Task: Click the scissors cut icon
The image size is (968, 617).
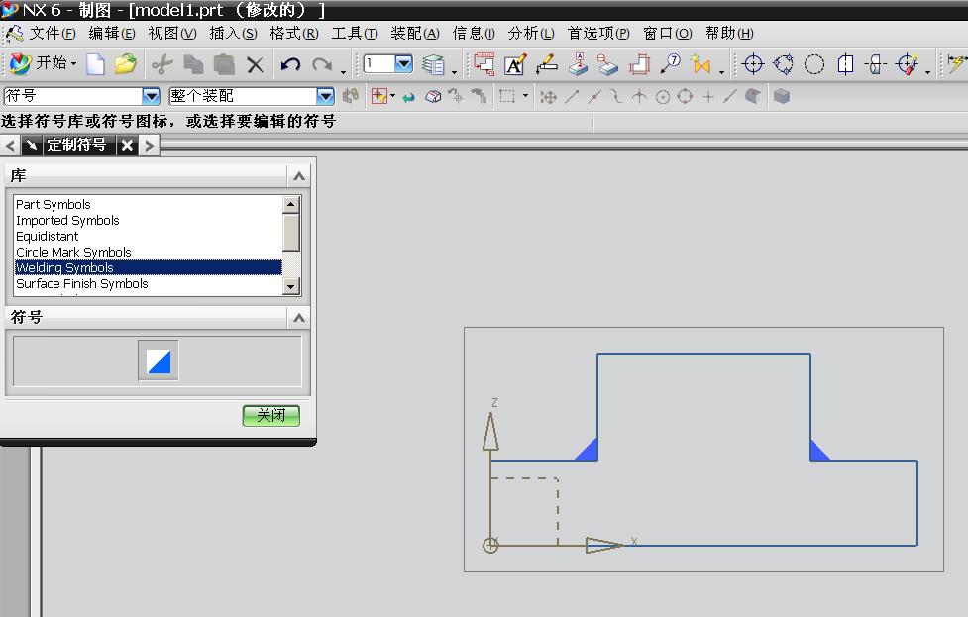Action: pyautogui.click(x=162, y=64)
